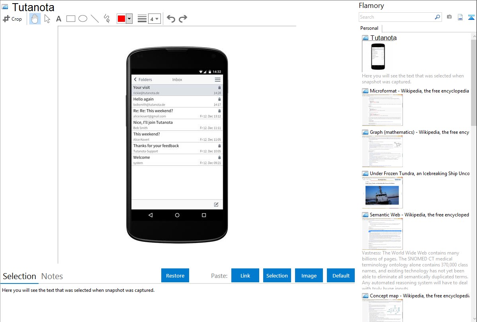Open the Tutanota snapshot title link
This screenshot has width=477, height=322.
(383, 38)
